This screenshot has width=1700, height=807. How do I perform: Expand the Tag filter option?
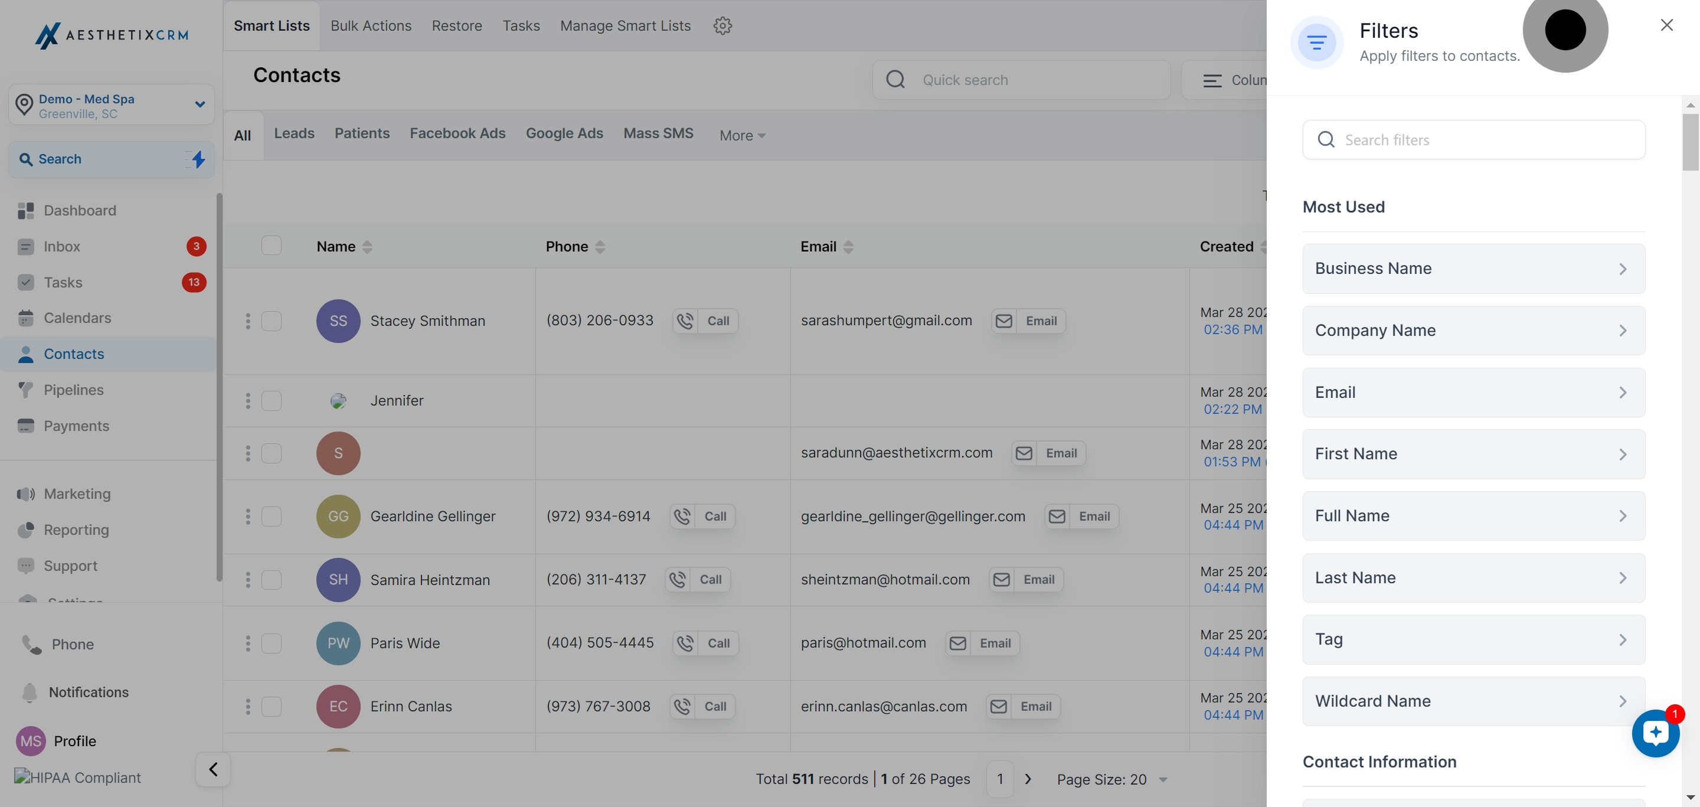tap(1473, 639)
